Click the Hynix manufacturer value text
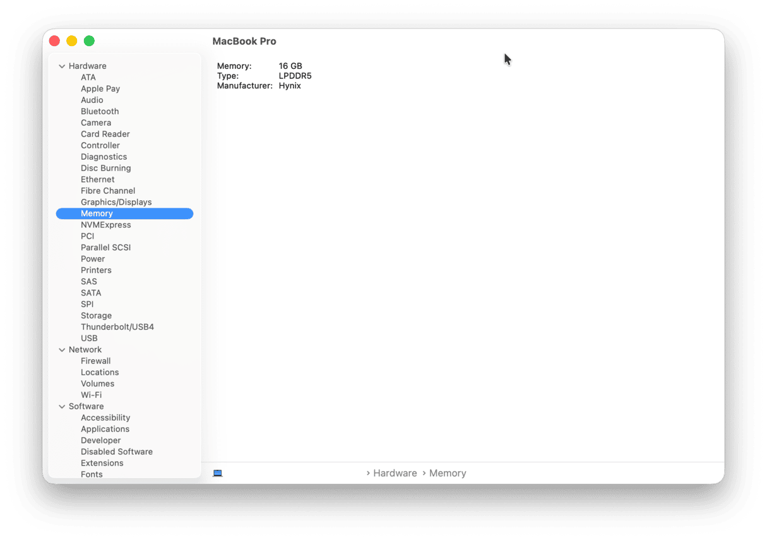The width and height of the screenshot is (767, 540). pos(290,86)
